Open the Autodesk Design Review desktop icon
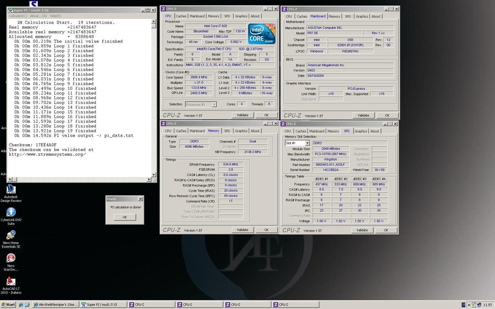 [11, 193]
